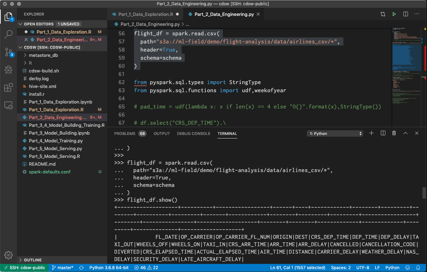Click the SSH: cdsw-public remote indicator
The height and width of the screenshot is (272, 427).
24,268
